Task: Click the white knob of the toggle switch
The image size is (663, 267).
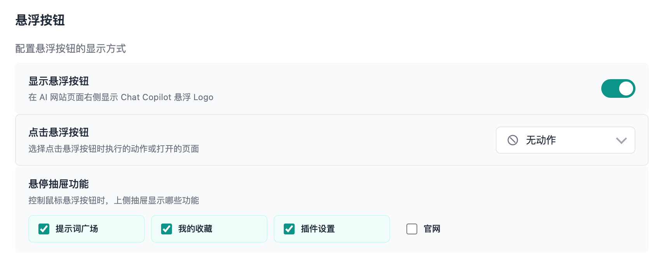Action: click(626, 88)
